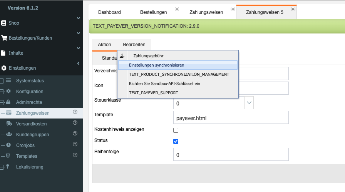The image size is (345, 192).
Task: Click the Einstellungen gear icon
Action: (x=4, y=68)
